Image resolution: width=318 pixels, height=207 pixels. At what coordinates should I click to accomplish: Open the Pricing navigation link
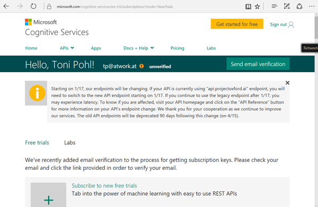[x=177, y=48]
